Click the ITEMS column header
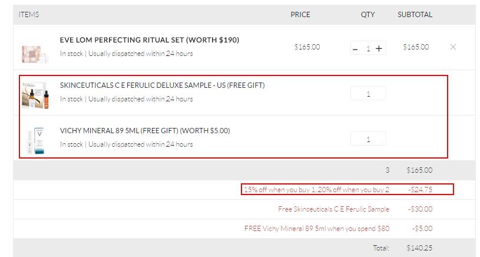 click(29, 15)
